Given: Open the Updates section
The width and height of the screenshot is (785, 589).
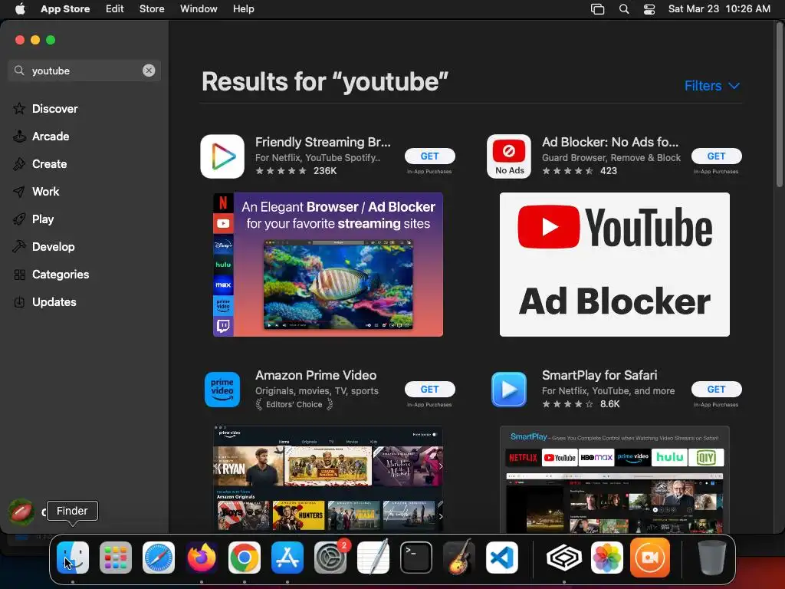Looking at the screenshot, I should [x=54, y=301].
